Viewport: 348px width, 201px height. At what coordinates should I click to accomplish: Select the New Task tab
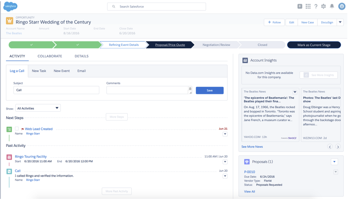coord(39,71)
